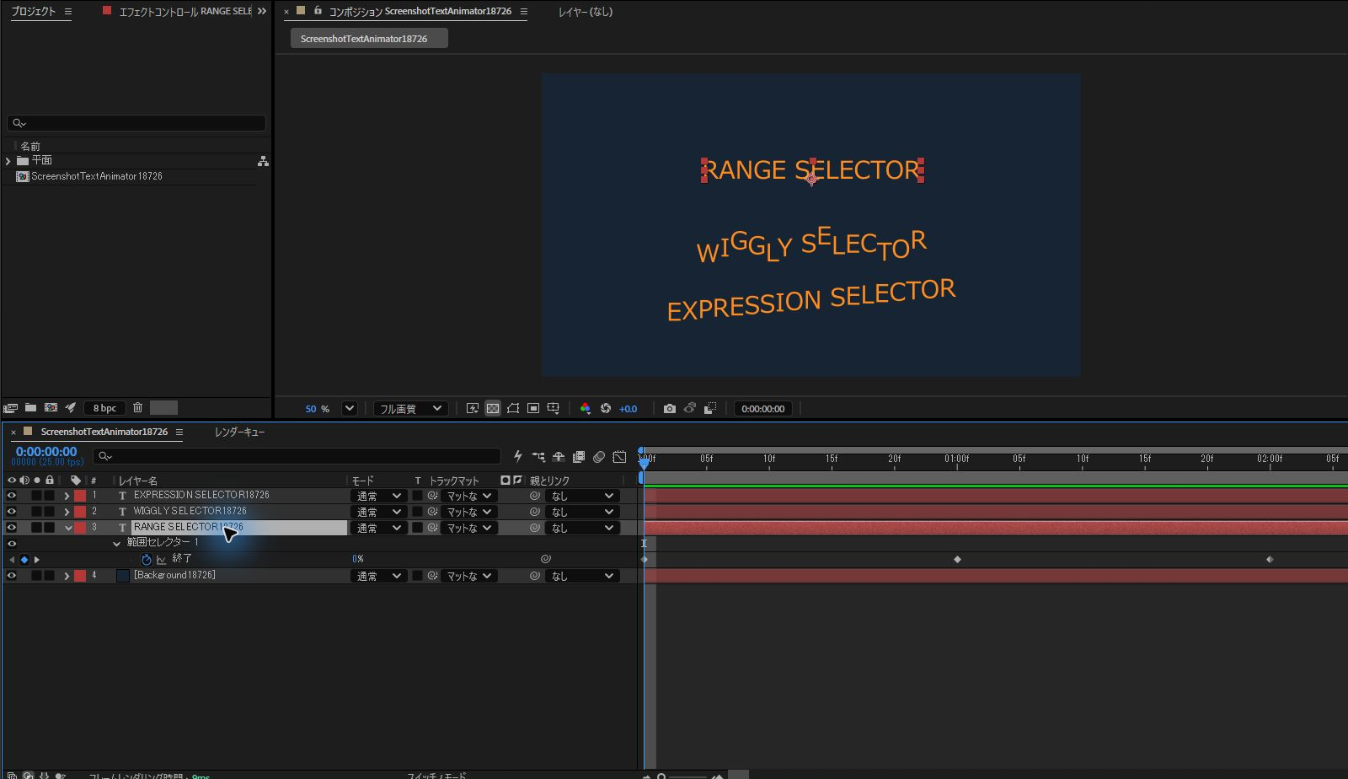Open interpret footage icon in Project panel

11,408
